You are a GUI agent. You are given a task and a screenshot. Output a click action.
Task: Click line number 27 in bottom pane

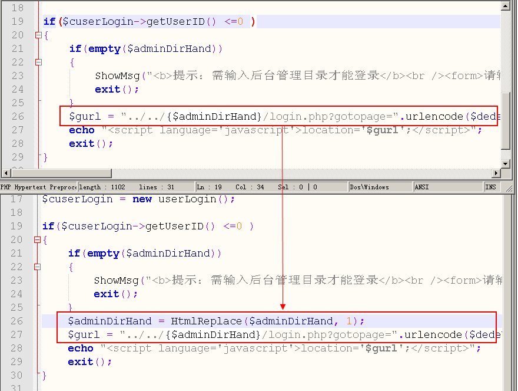(x=17, y=334)
